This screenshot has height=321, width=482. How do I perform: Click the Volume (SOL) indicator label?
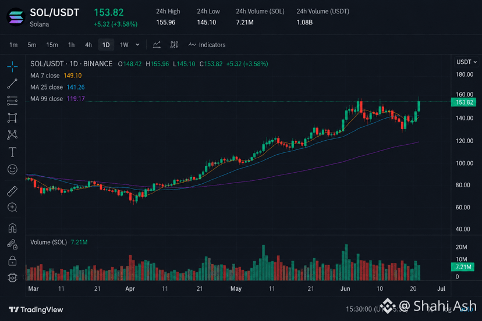click(48, 242)
